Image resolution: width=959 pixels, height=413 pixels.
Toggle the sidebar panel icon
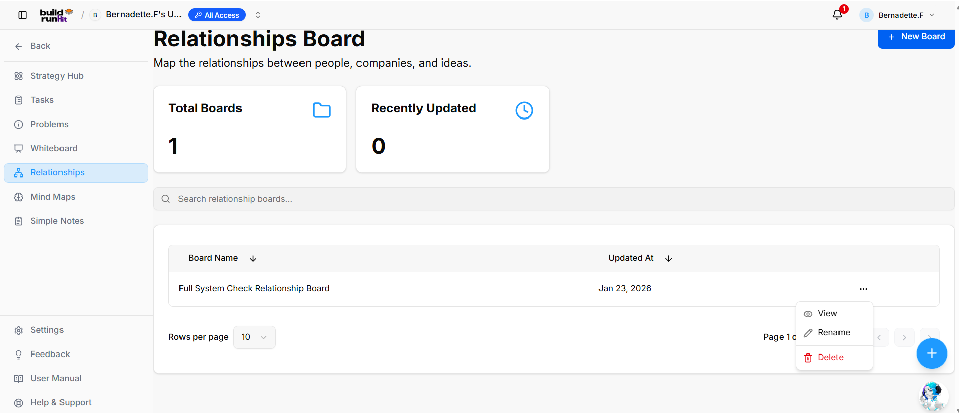[22, 15]
